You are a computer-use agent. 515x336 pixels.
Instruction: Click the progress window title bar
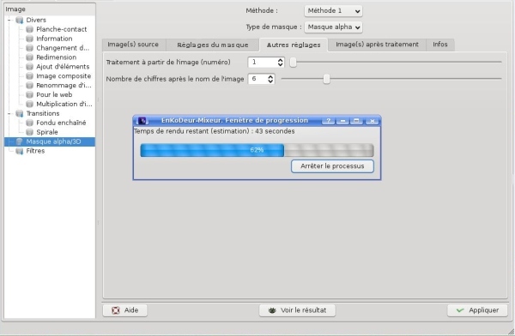click(x=234, y=121)
